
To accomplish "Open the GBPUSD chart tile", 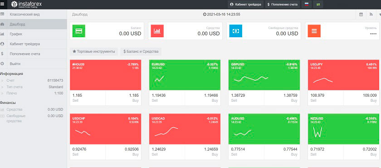I will click(x=264, y=75).
